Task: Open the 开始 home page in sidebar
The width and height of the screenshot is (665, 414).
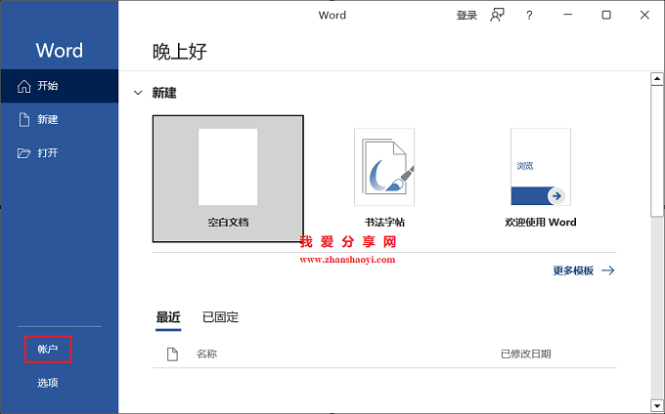Action: [59, 86]
